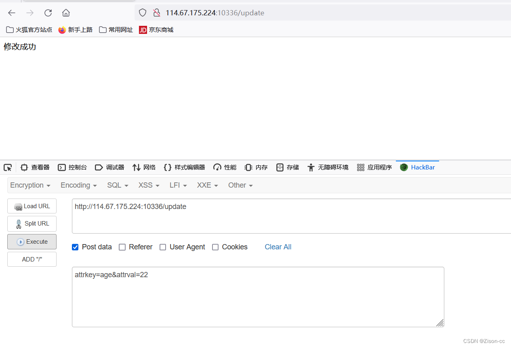This screenshot has height=347, width=511.
Task: Click the tracking protection shield icon
Action: [x=142, y=13]
